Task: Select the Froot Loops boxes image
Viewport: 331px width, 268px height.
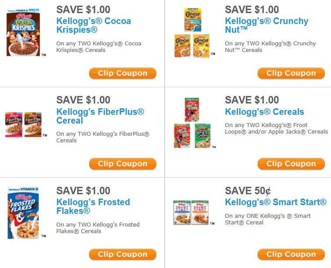Action: [192, 123]
